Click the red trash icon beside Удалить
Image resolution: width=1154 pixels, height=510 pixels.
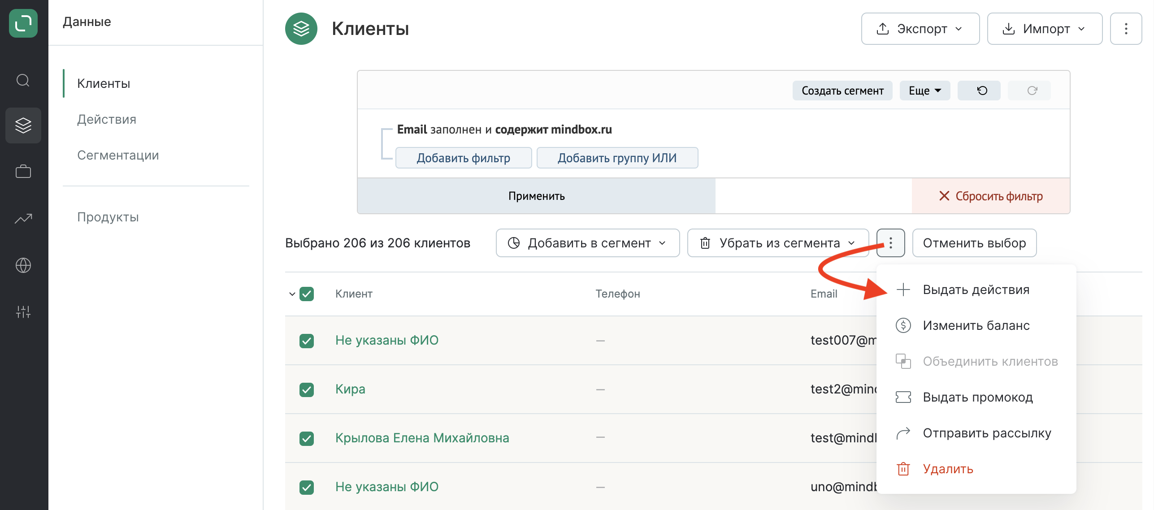pyautogui.click(x=903, y=469)
